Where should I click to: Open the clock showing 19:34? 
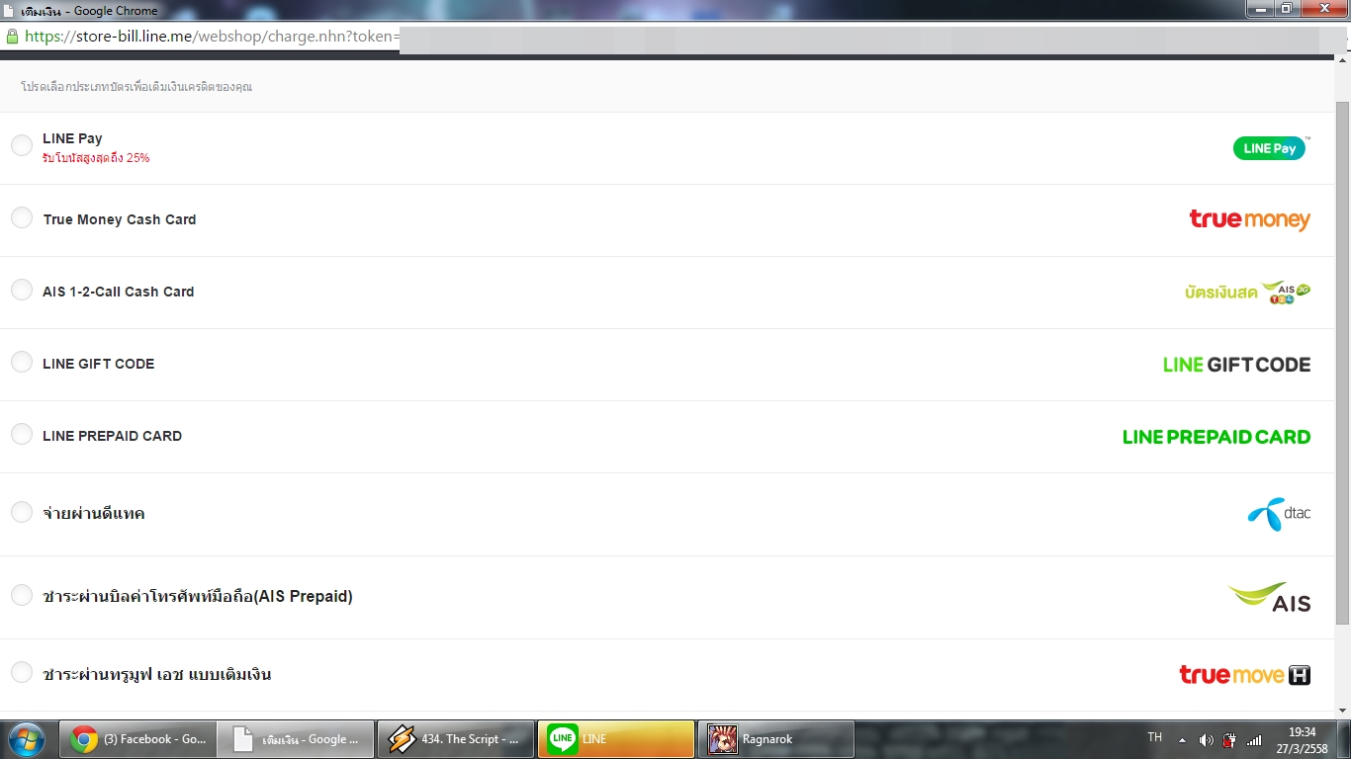pos(1302,740)
